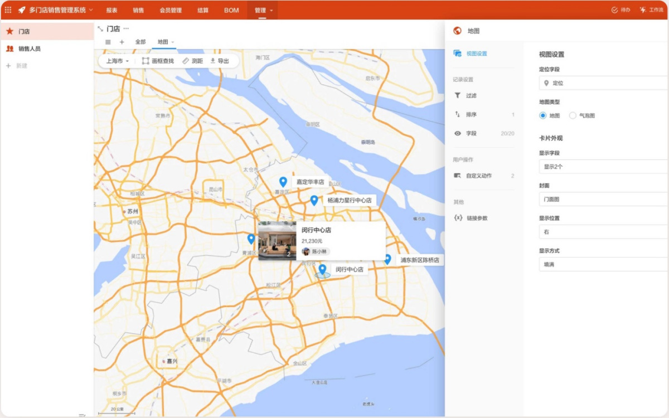Open the 显示位置 position dropdown
The width and height of the screenshot is (669, 418).
[603, 232]
